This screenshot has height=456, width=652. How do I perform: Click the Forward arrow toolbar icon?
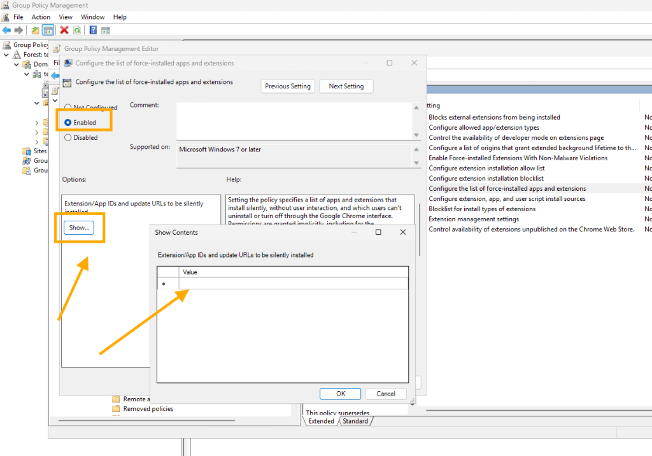tap(18, 30)
